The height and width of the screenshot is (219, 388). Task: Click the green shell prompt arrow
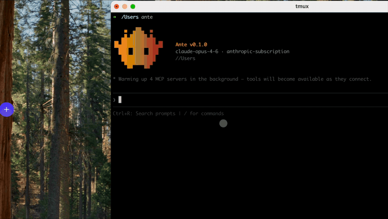(x=114, y=17)
